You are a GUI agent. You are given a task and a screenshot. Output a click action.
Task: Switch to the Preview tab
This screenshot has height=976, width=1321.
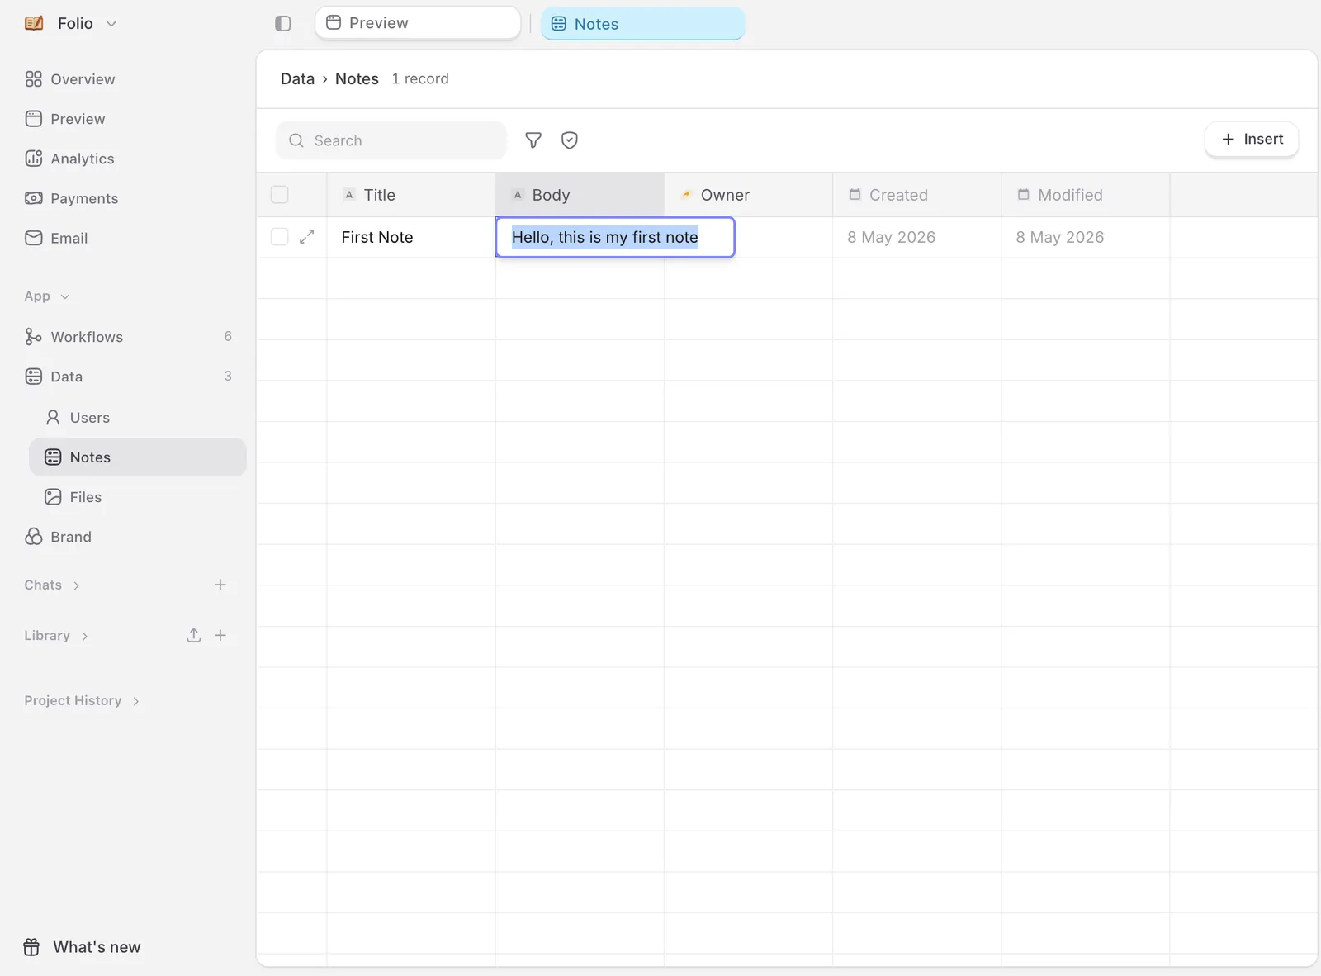tap(418, 23)
